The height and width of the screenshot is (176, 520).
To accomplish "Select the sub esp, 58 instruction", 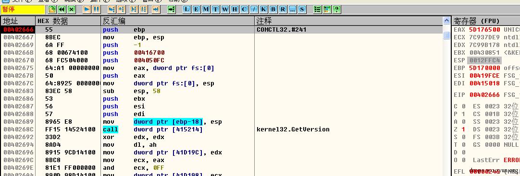I will (132, 91).
